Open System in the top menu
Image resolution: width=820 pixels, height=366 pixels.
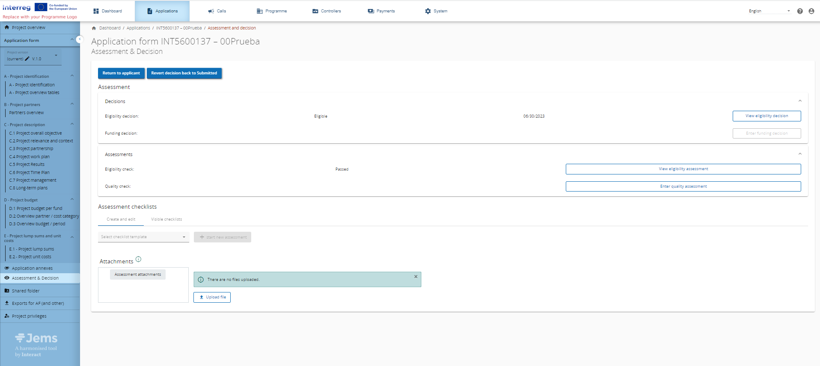click(x=436, y=11)
